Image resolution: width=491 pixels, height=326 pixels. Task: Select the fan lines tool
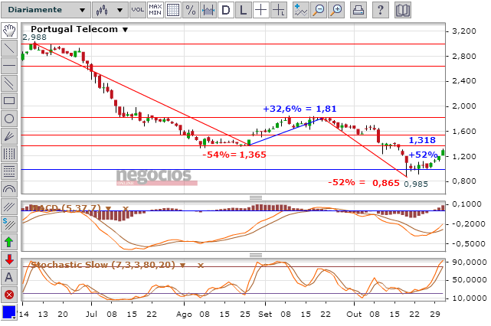(9, 136)
